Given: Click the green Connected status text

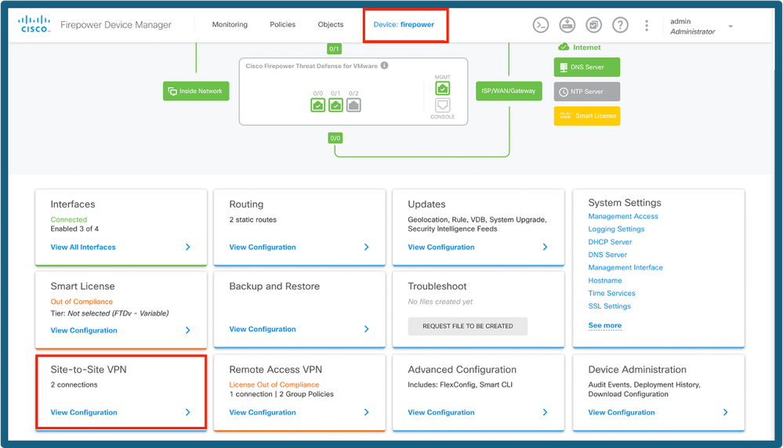Looking at the screenshot, I should point(68,219).
